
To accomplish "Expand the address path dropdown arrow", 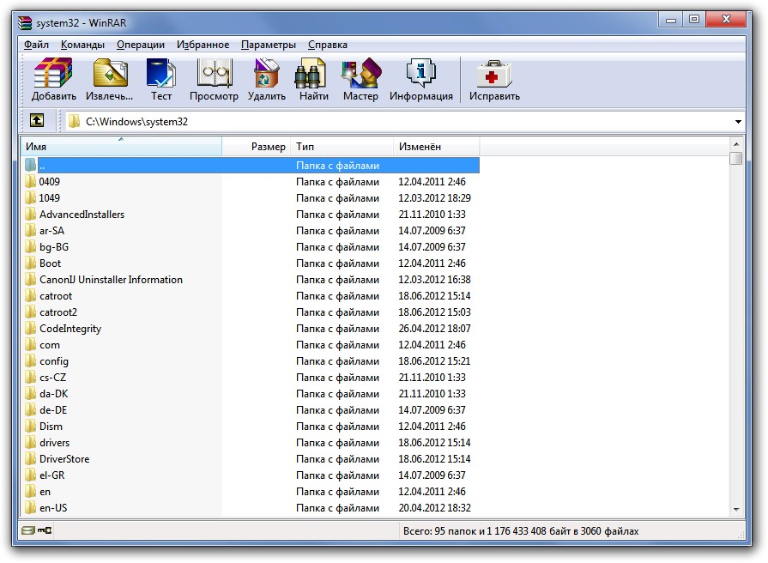I will point(738,122).
